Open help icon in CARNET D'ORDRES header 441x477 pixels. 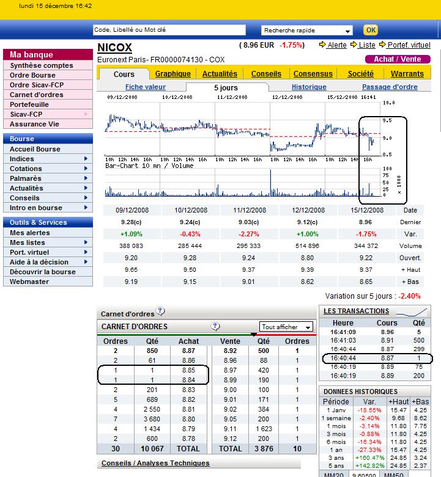click(x=215, y=326)
